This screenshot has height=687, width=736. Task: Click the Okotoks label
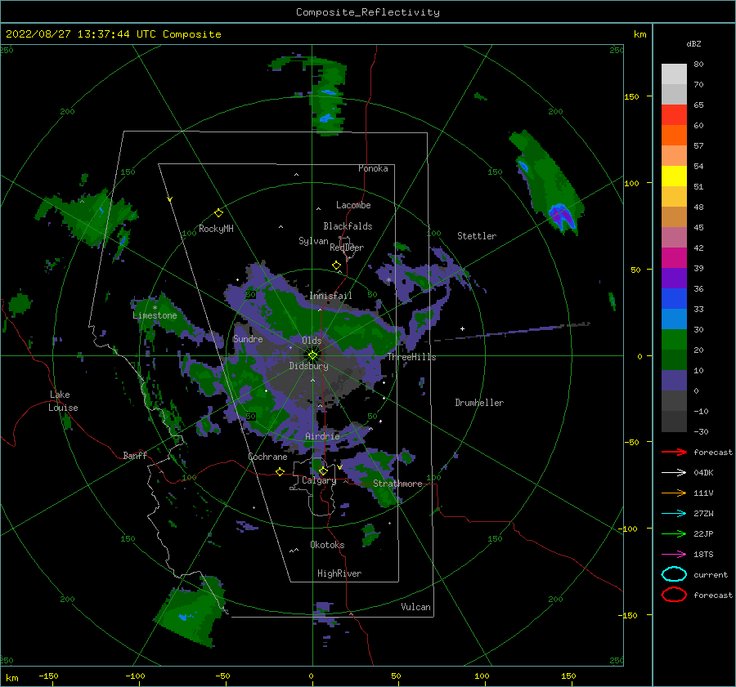pyautogui.click(x=327, y=545)
